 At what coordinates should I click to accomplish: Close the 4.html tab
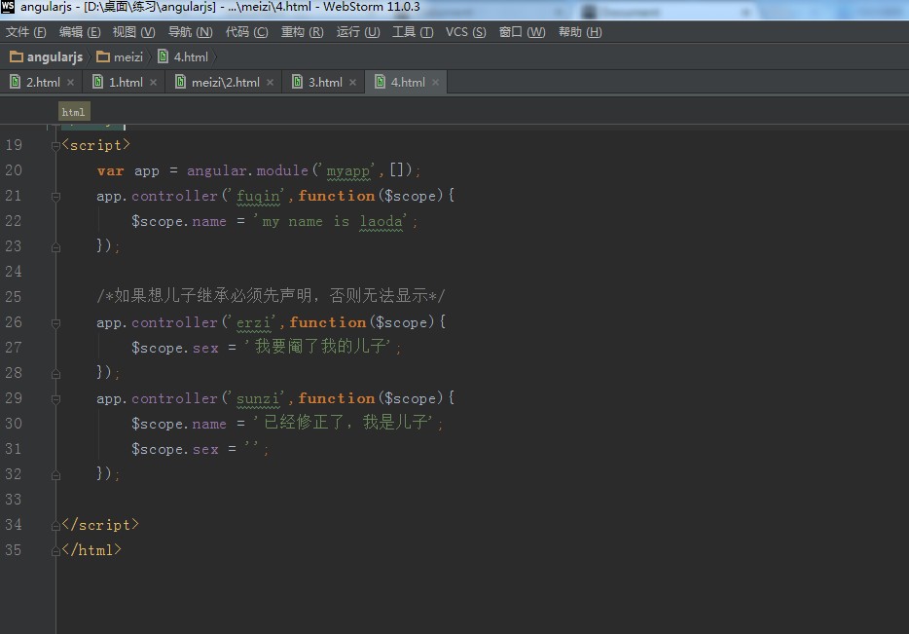click(x=435, y=83)
